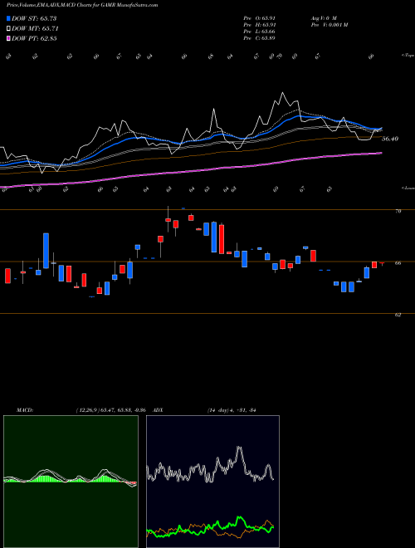Click the 70 price axis label
The image size is (415, 548).
[x=398, y=211]
